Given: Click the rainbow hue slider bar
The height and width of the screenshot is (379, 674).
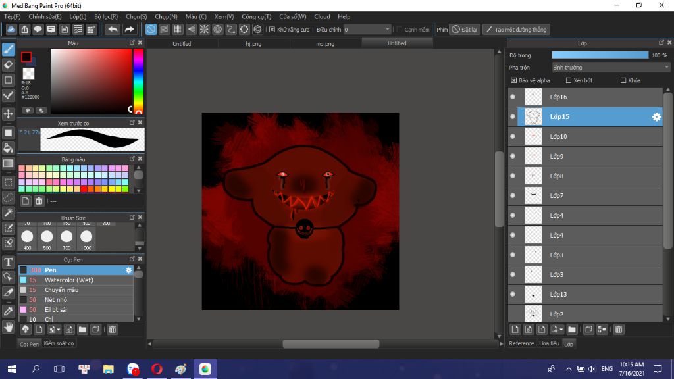Looking at the screenshot, I should (138, 81).
